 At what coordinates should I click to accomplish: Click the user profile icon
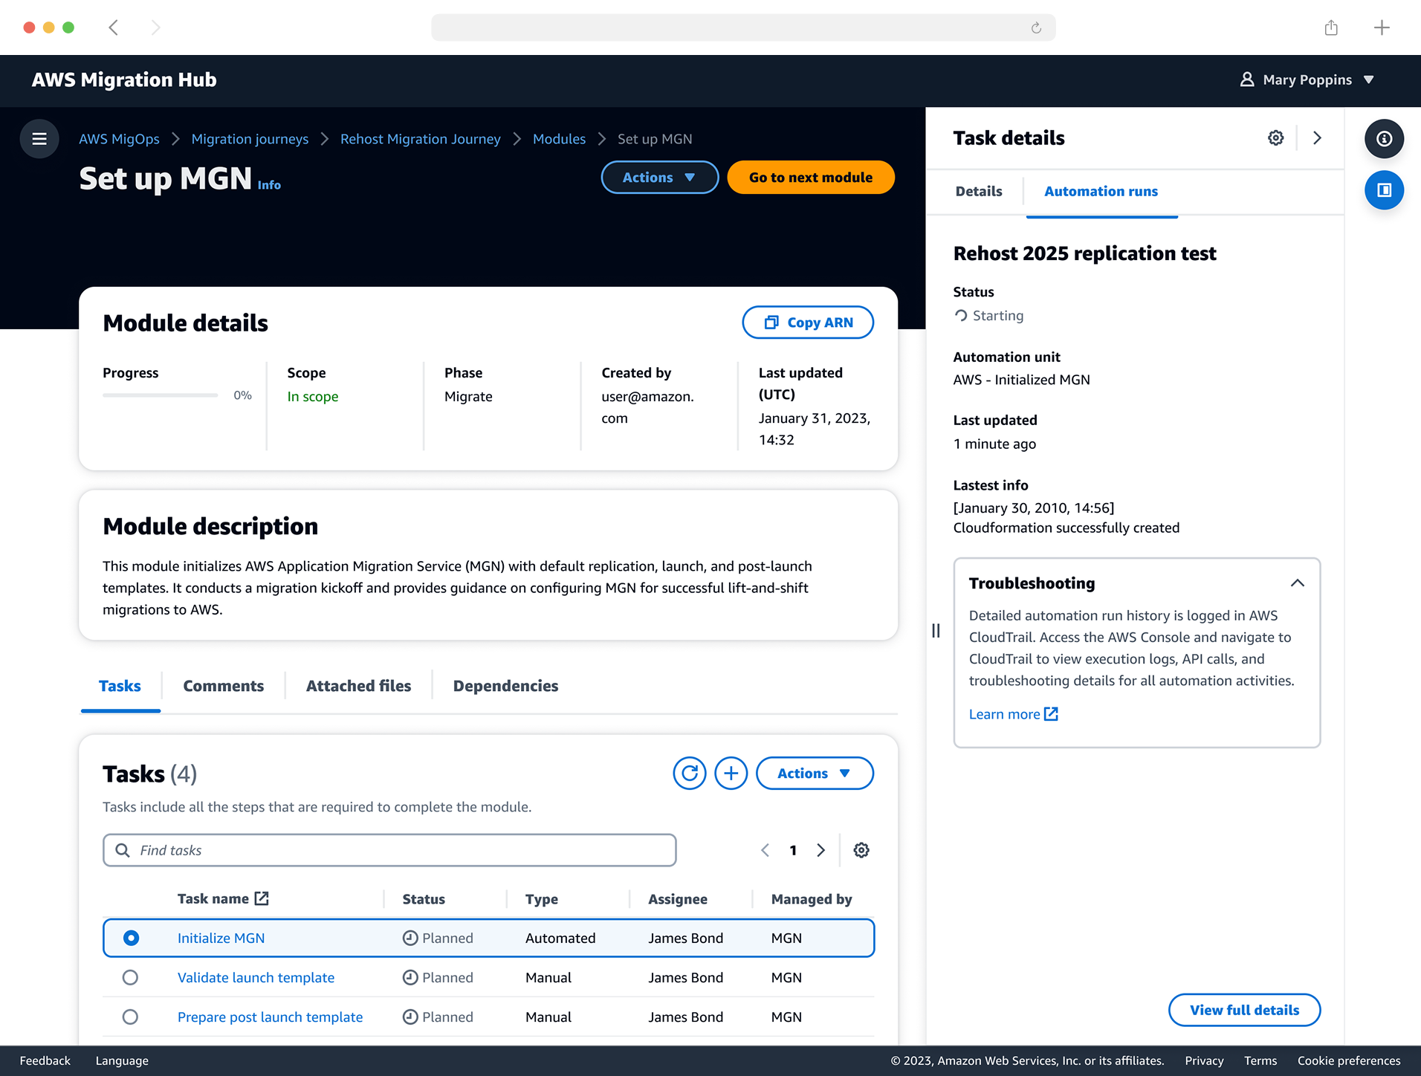pyautogui.click(x=1247, y=80)
